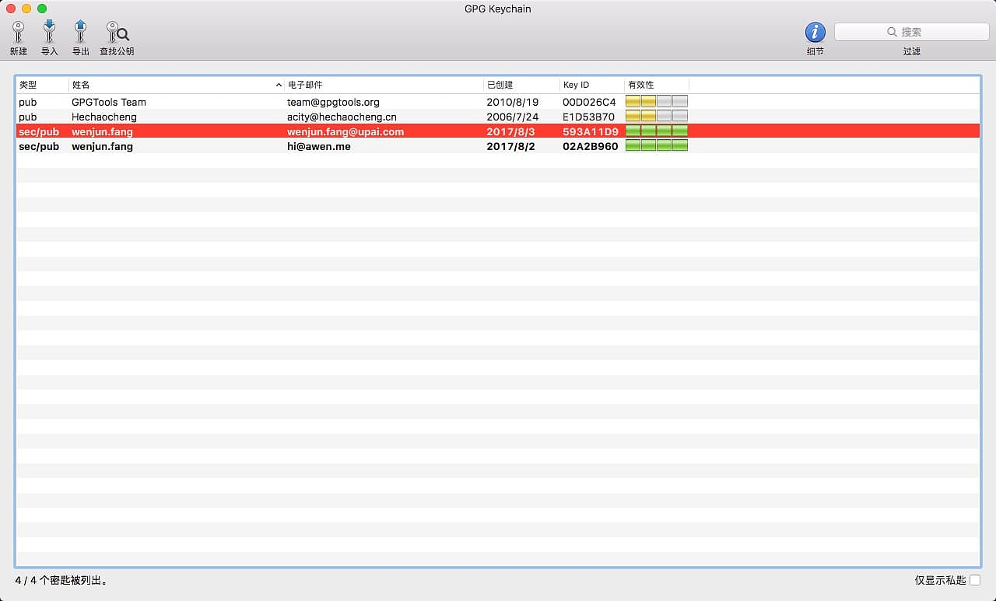Click the 新建 (New key) icon

18,33
